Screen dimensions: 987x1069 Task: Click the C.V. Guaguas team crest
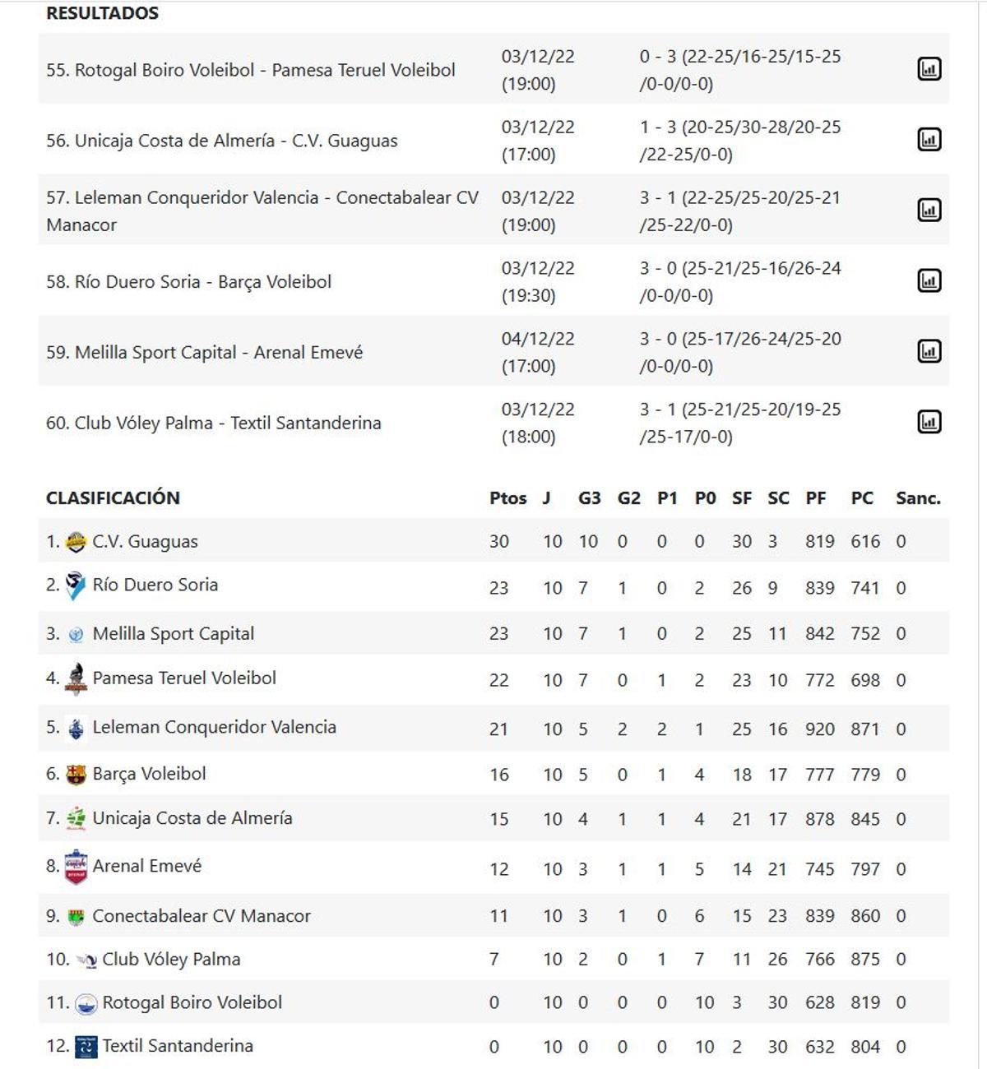[x=75, y=540]
